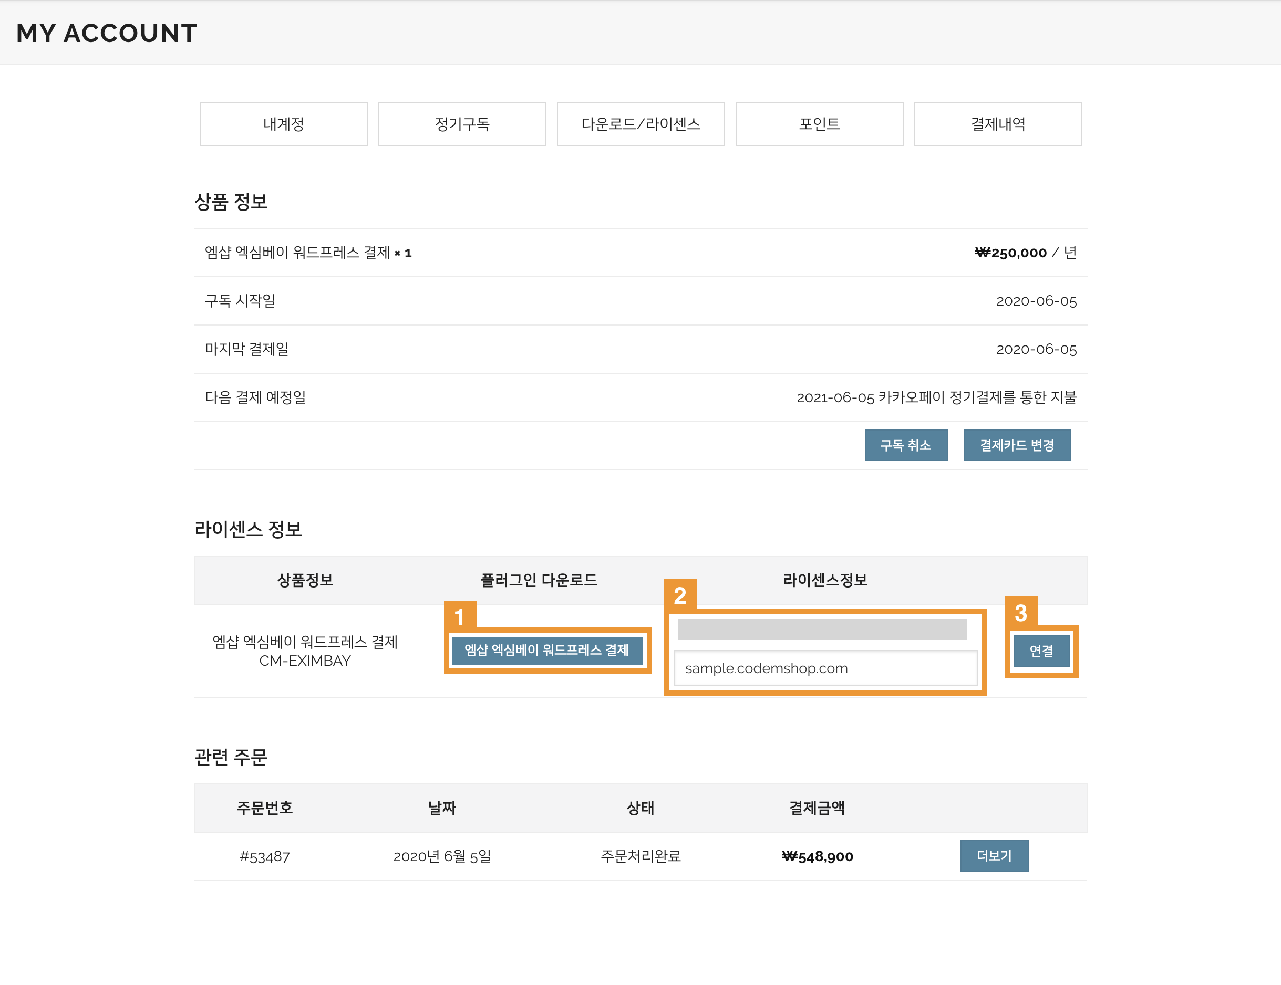1281x985 pixels.
Task: Click the CM-EXIMBAY product code text
Action: (x=304, y=661)
